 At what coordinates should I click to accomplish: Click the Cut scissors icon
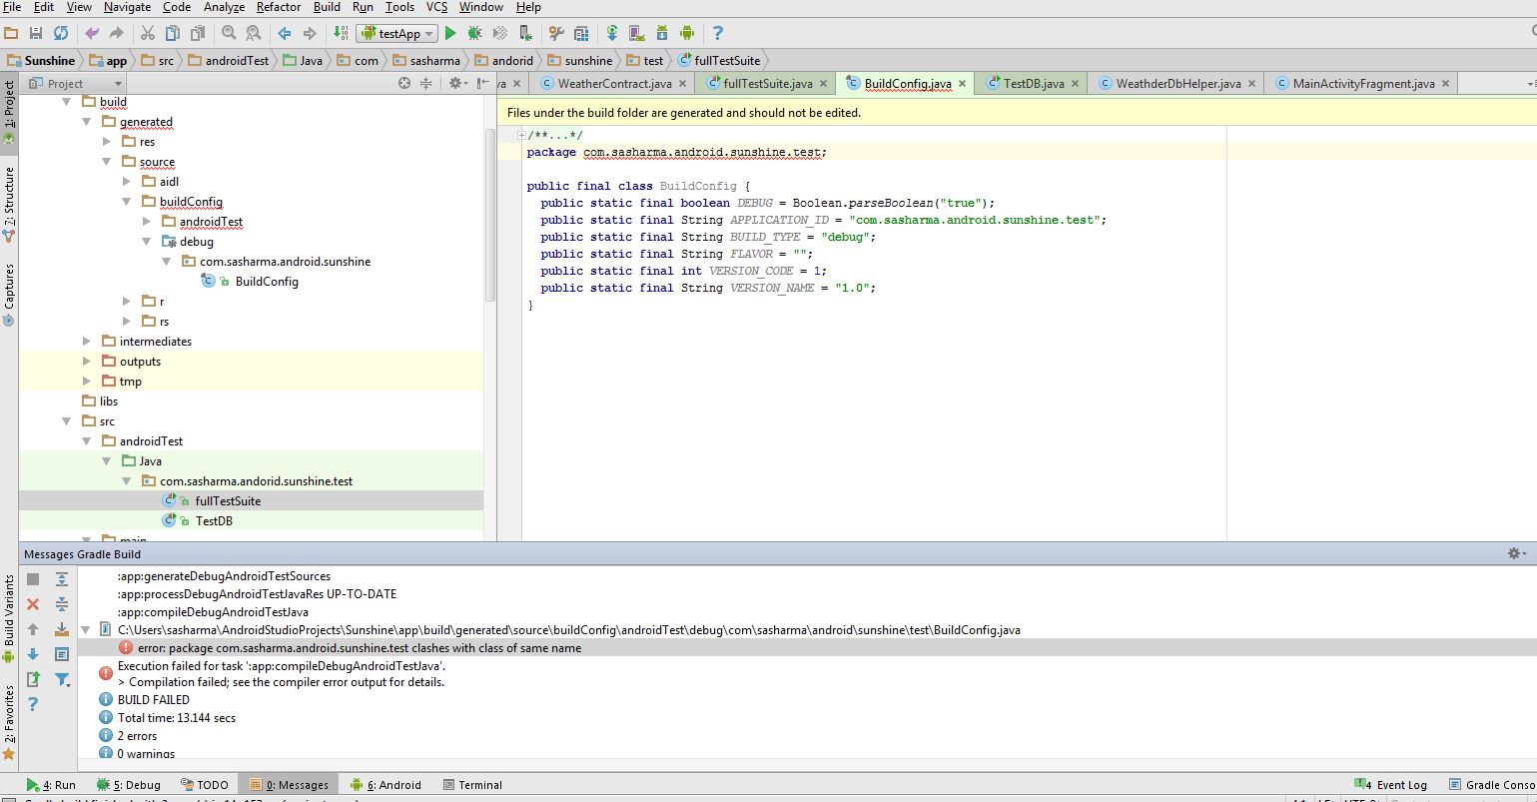click(x=147, y=33)
